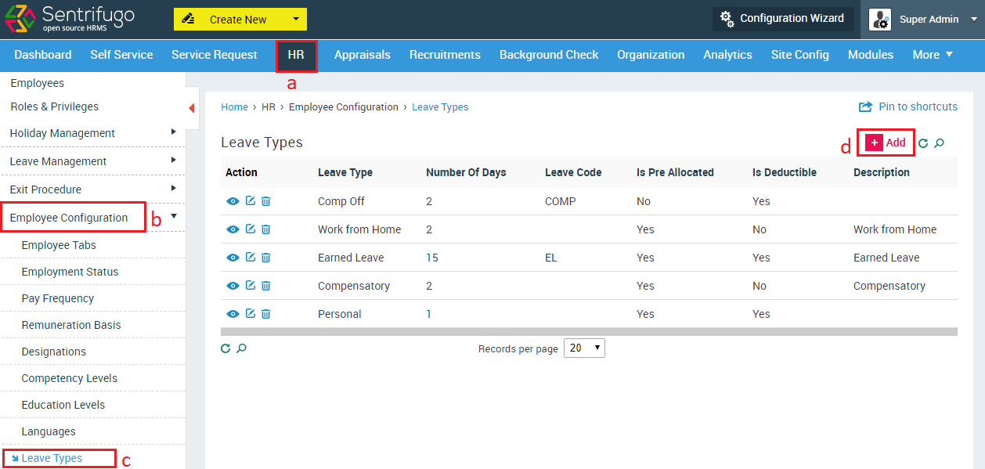985x469 pixels.
Task: Sort by the Leave Type column header
Action: (x=345, y=172)
